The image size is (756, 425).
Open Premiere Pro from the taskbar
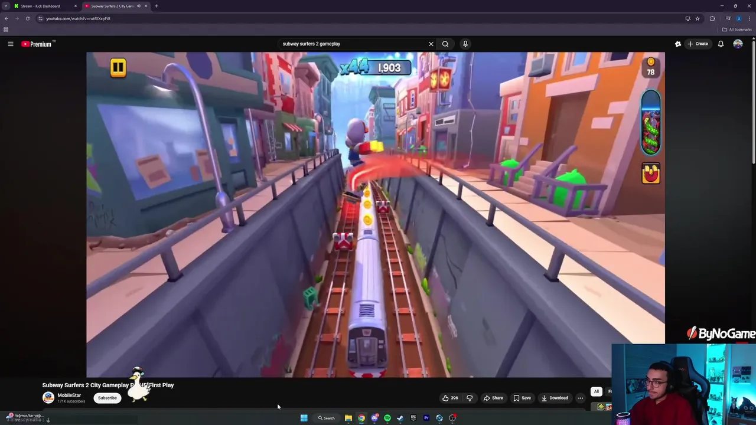pyautogui.click(x=426, y=418)
